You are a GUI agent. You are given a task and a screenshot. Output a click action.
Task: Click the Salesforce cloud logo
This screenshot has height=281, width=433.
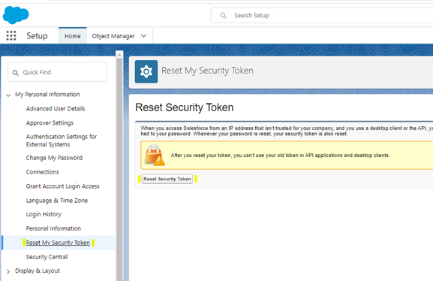(16, 15)
